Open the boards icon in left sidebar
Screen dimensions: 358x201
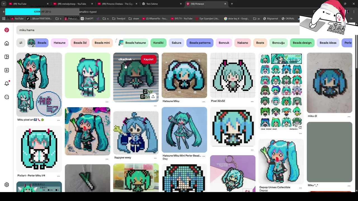[x=7, y=57]
